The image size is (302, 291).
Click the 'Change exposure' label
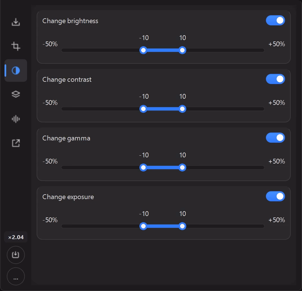click(x=68, y=197)
